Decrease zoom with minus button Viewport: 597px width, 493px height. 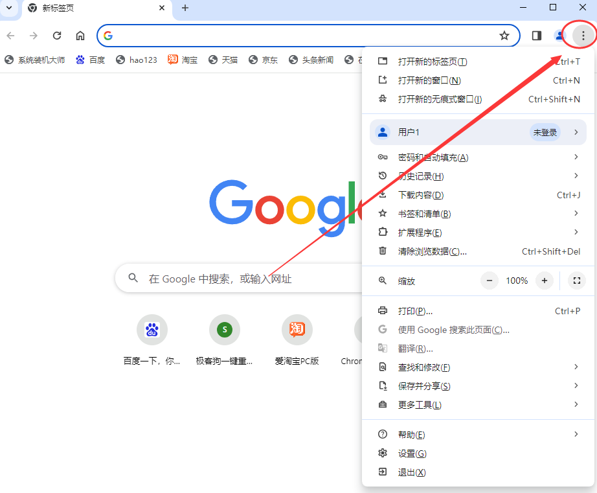point(490,281)
